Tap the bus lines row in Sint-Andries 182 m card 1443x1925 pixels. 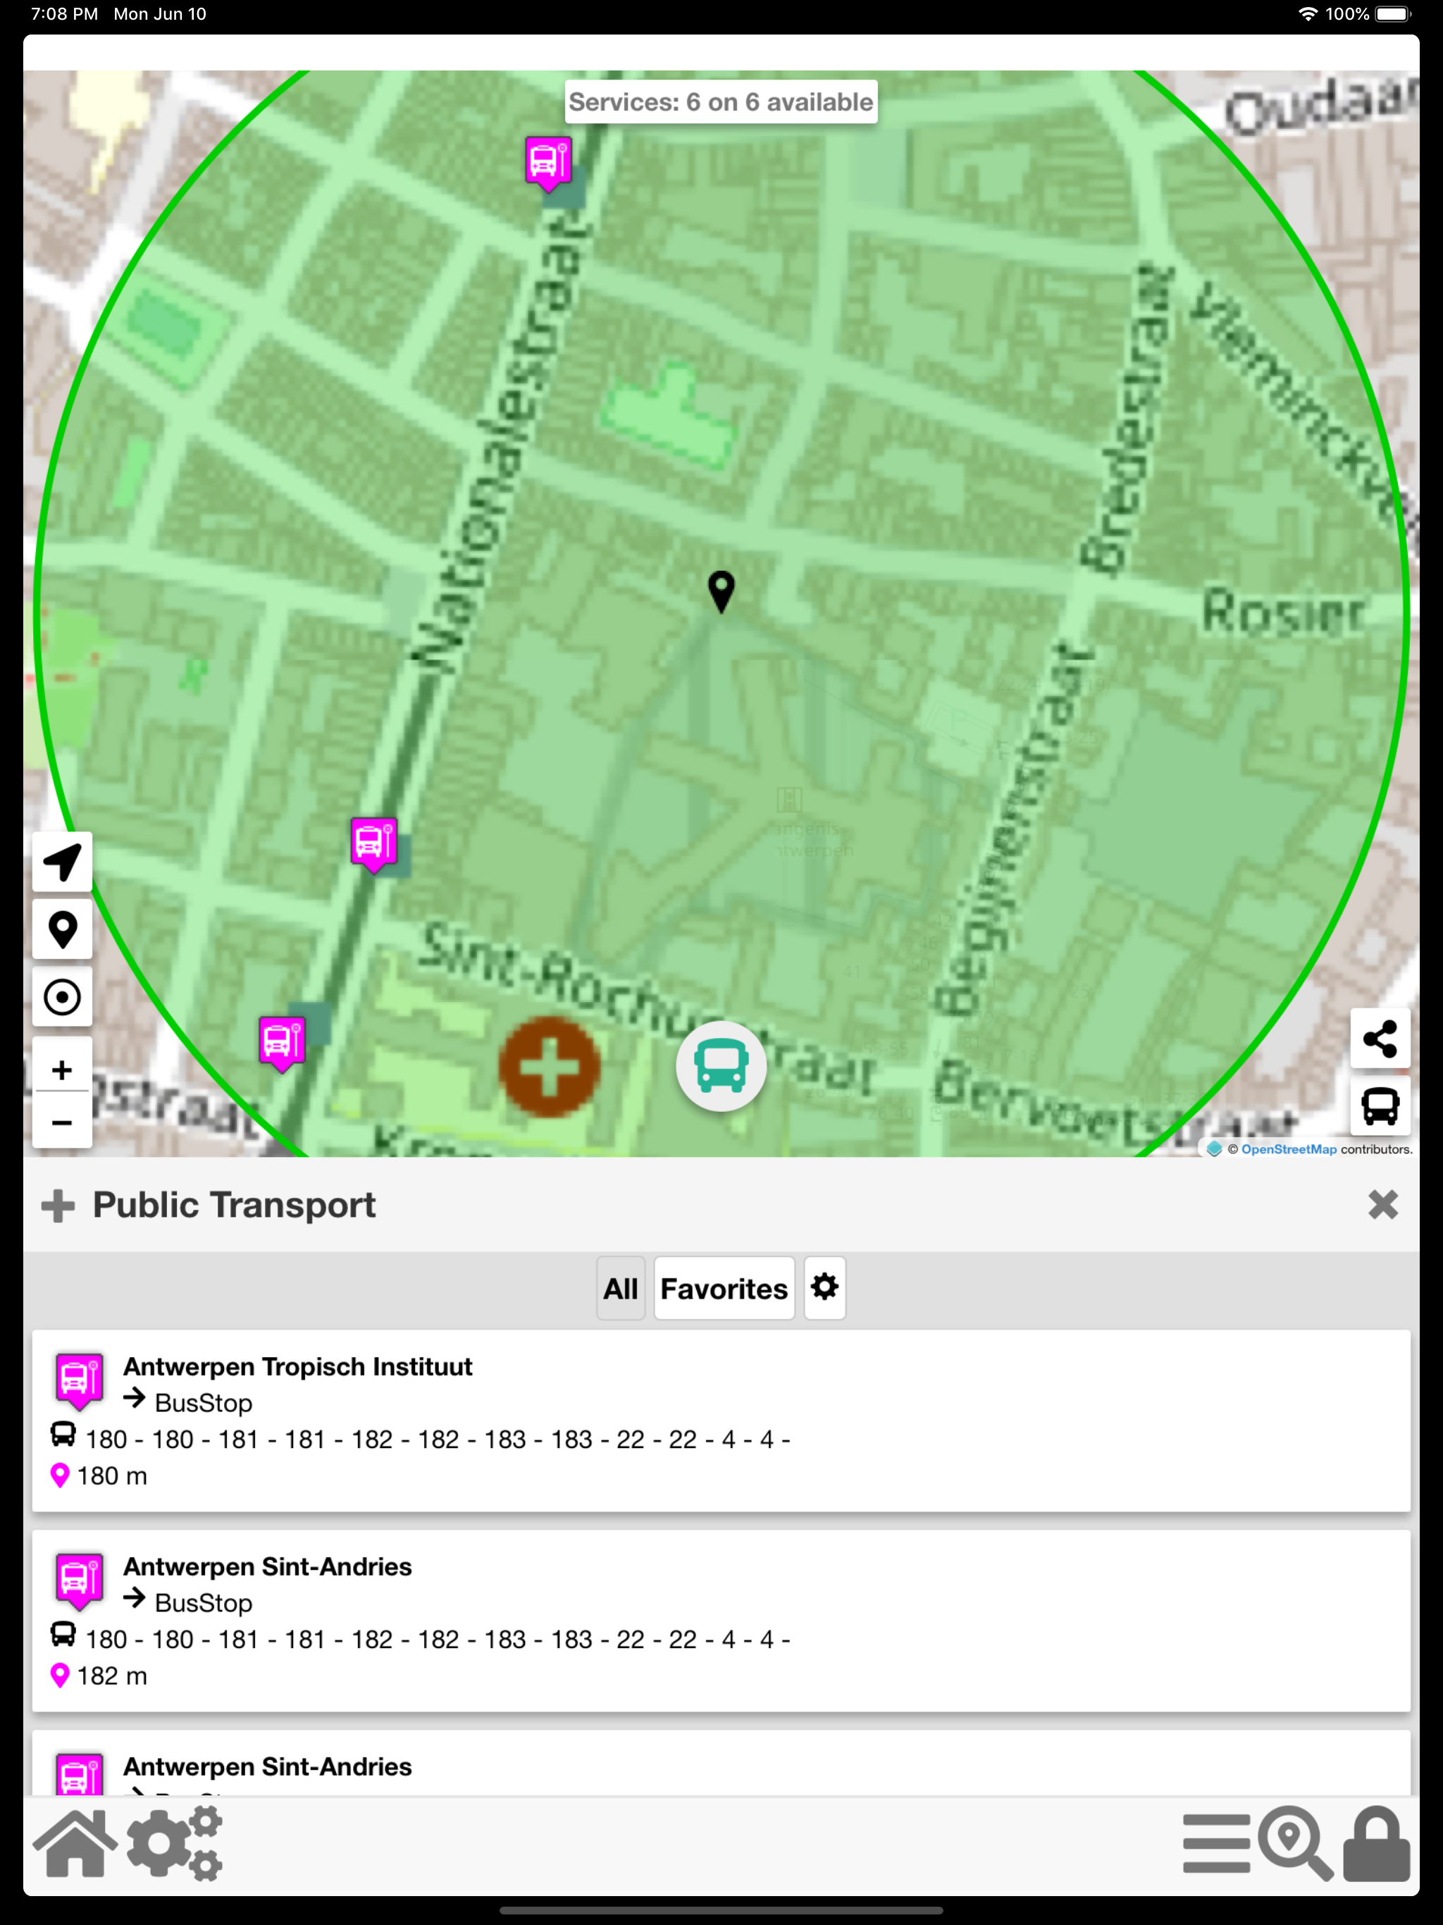pos(421,1640)
